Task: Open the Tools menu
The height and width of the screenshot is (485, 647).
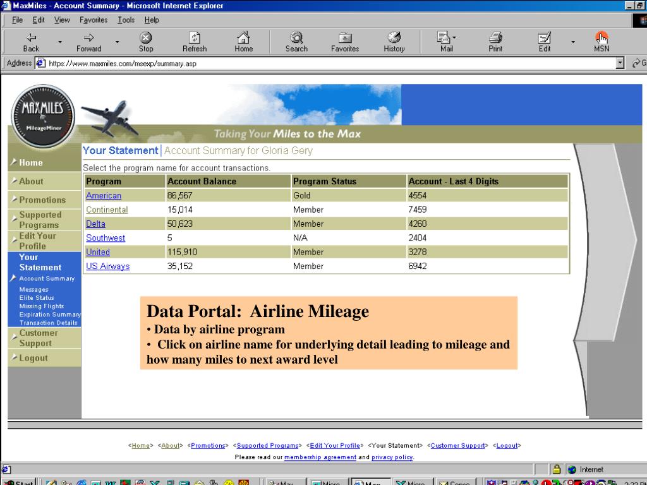Action: 126,20
